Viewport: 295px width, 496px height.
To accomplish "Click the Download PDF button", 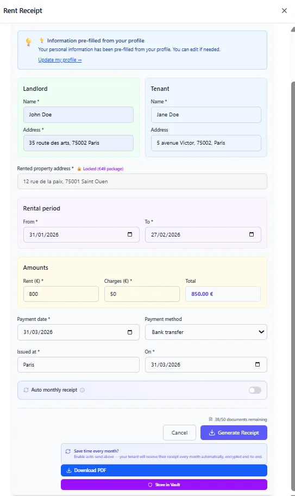I will point(164,470).
